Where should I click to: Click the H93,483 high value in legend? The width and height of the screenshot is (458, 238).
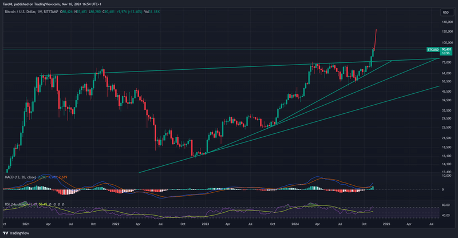point(80,11)
